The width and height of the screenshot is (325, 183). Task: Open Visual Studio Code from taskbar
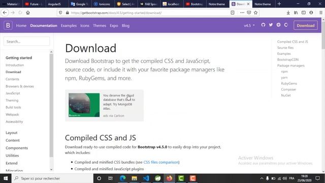tap(146, 178)
